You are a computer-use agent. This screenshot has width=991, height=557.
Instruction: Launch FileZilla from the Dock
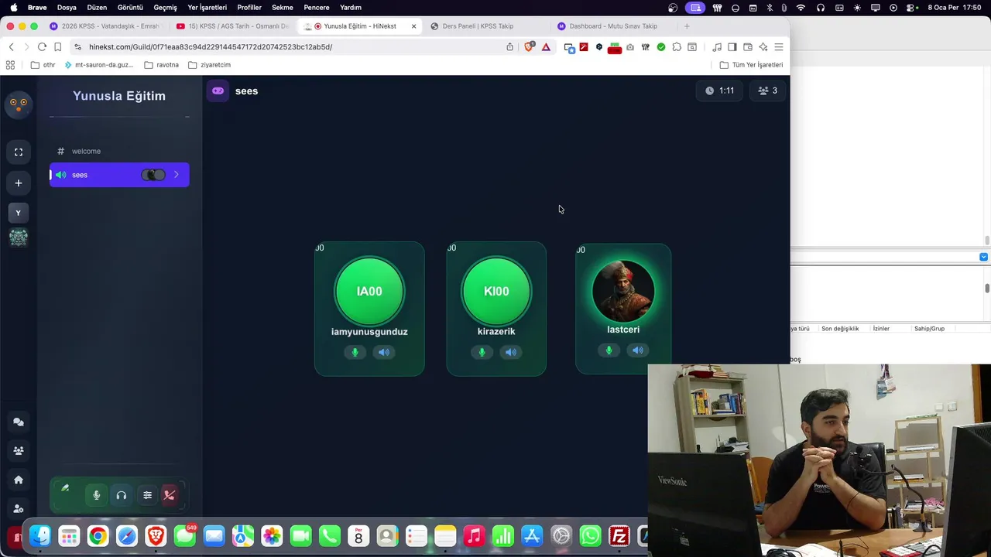pos(619,536)
